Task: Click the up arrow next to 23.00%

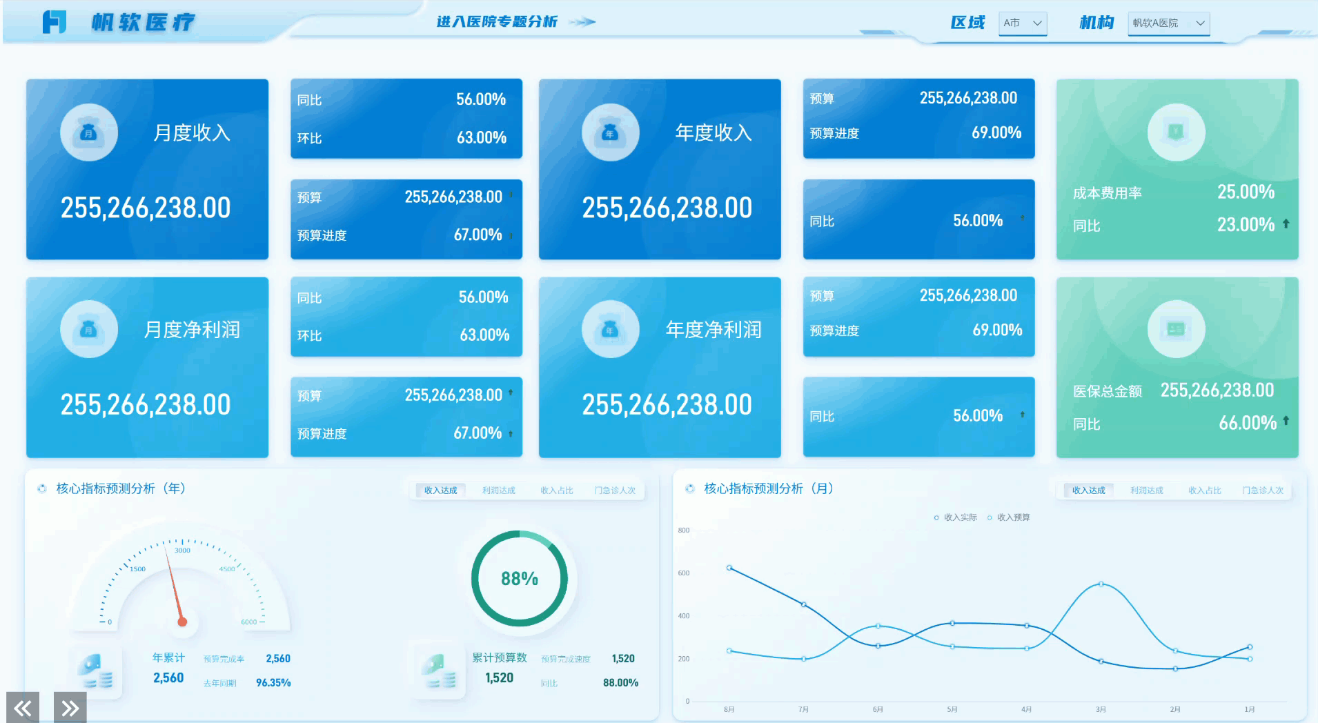Action: click(1286, 224)
